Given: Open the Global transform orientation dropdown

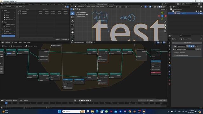Looking at the screenshot, I should pos(111,7).
